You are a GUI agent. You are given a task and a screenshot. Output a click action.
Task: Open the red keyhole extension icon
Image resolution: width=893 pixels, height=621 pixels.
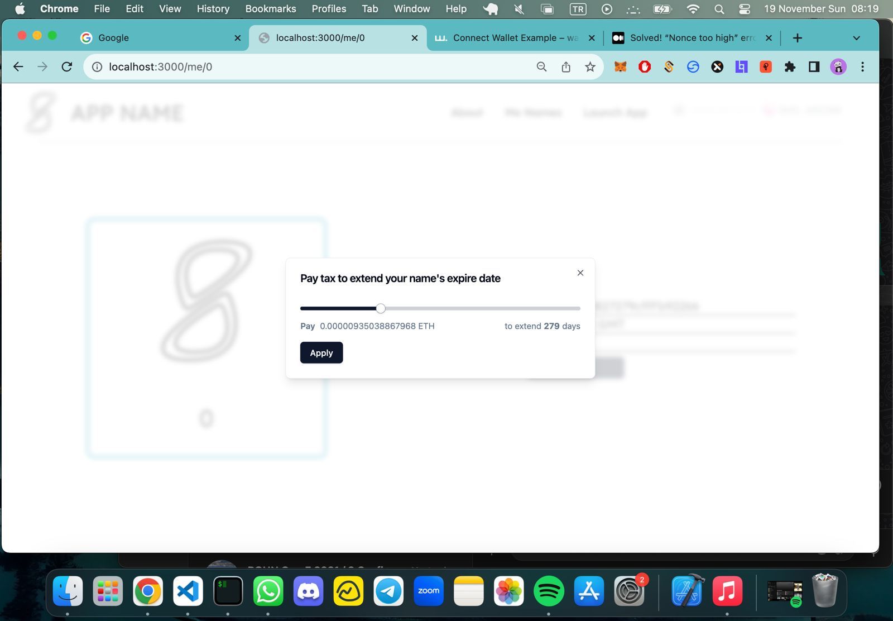(x=766, y=67)
